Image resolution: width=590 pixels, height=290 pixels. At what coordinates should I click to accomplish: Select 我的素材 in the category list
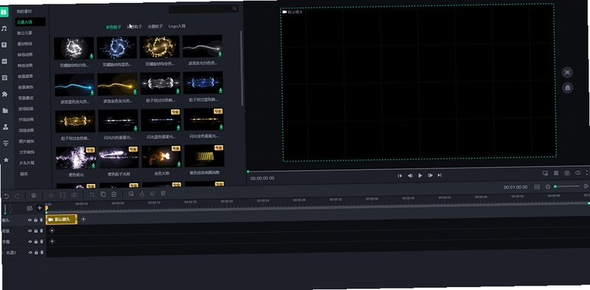[x=24, y=12]
